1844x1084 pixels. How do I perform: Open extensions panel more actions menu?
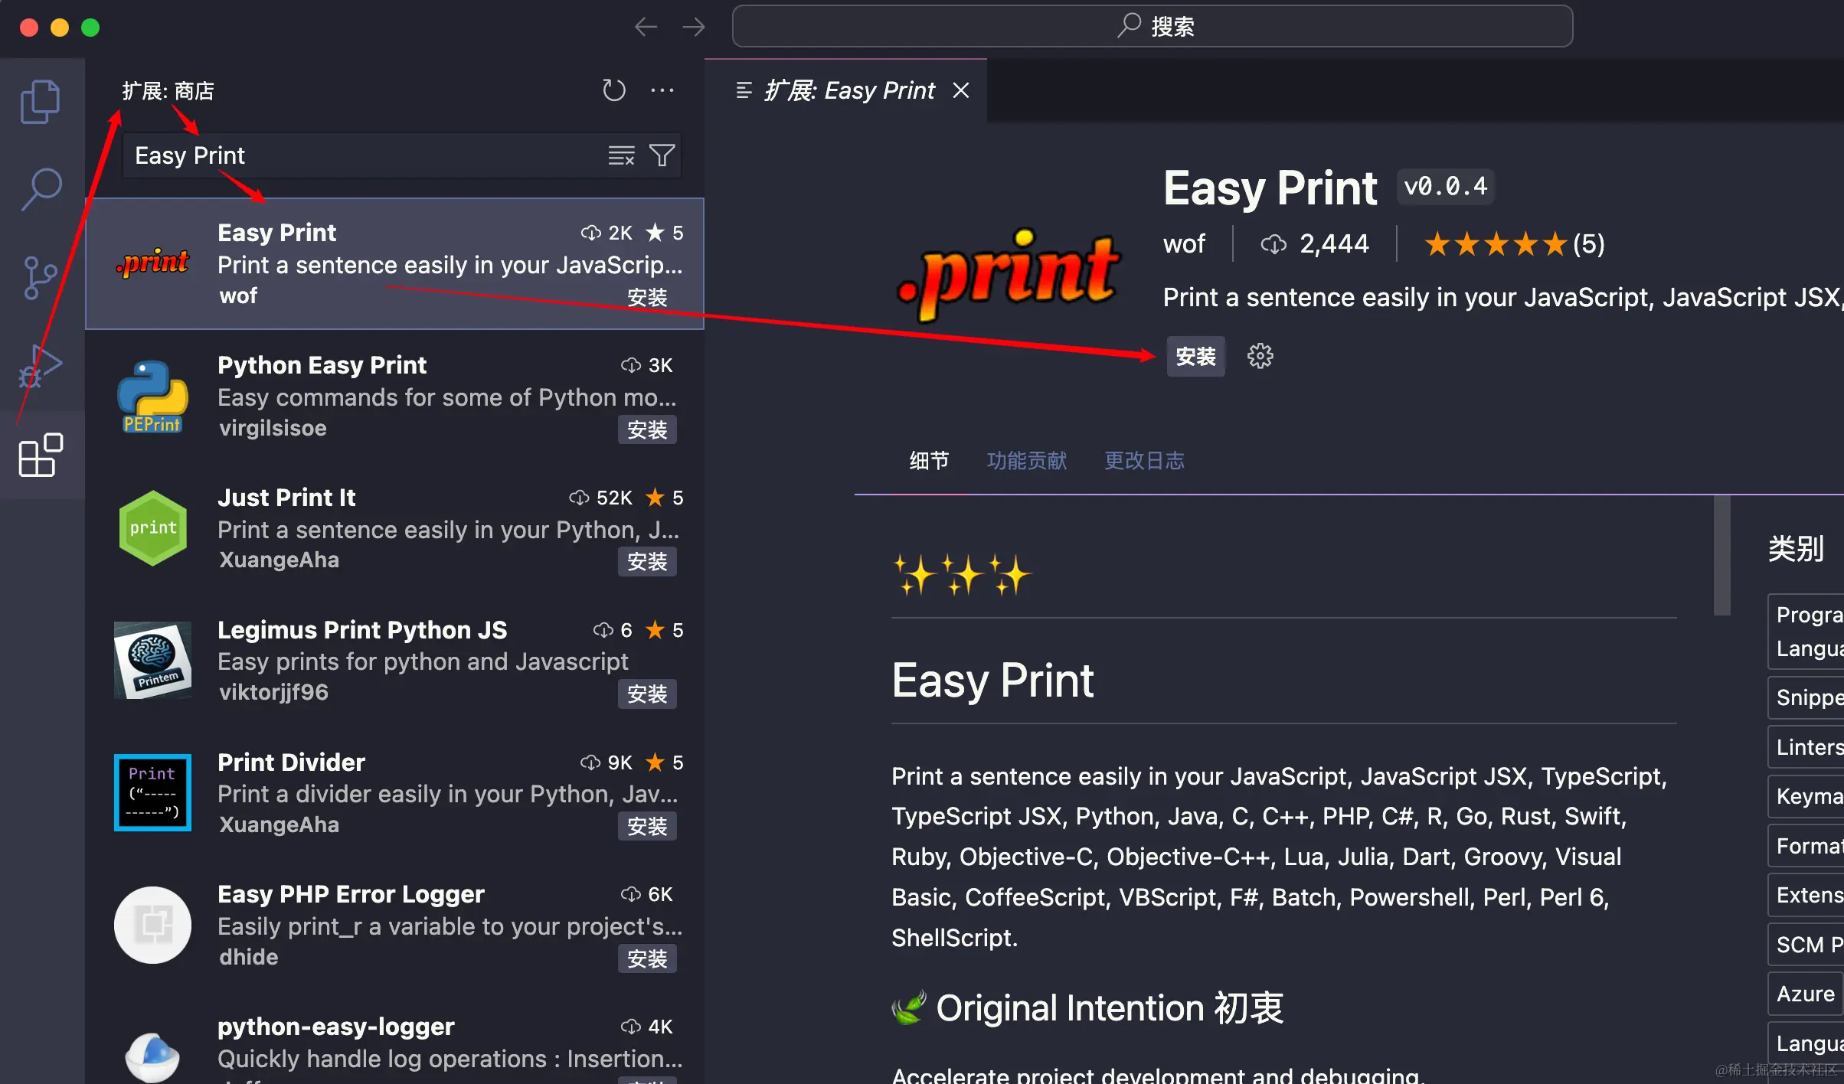click(662, 90)
